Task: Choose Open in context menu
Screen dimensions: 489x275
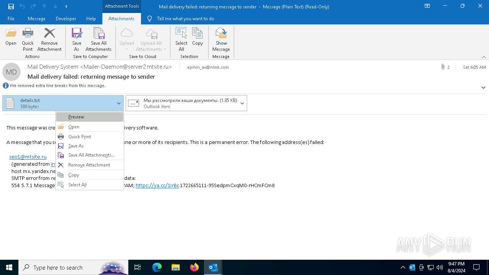Action: pyautogui.click(x=90, y=127)
